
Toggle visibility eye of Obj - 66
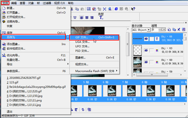click(146, 39)
